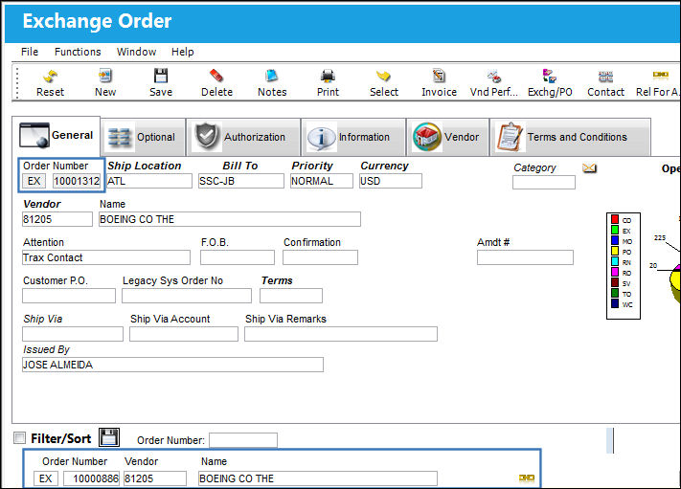Click the dark green TO legend swatch
The image size is (681, 489).
point(615,293)
